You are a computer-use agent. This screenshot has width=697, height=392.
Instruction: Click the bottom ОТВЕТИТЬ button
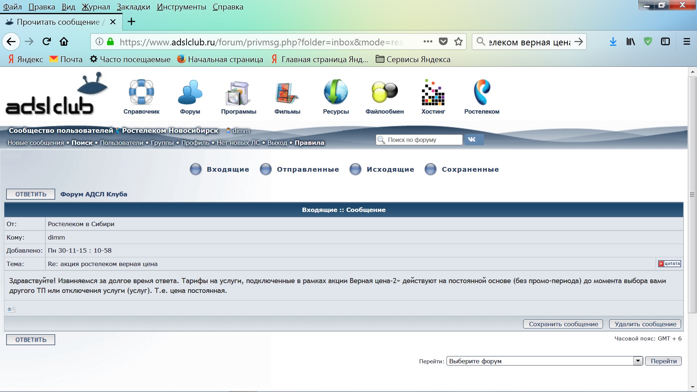[31, 340]
